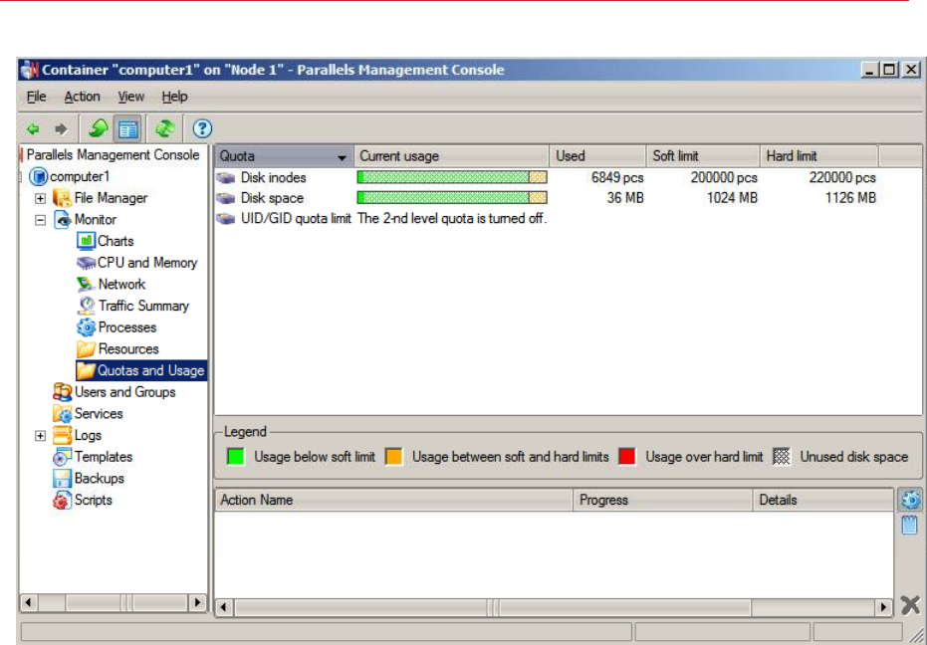Screen dimensions: 927x645
Task: Click the Current usage column header
Action: pyautogui.click(x=452, y=156)
